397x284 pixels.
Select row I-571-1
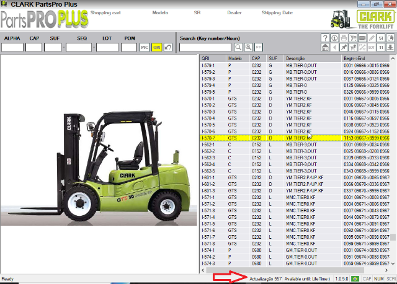(x=295, y=197)
